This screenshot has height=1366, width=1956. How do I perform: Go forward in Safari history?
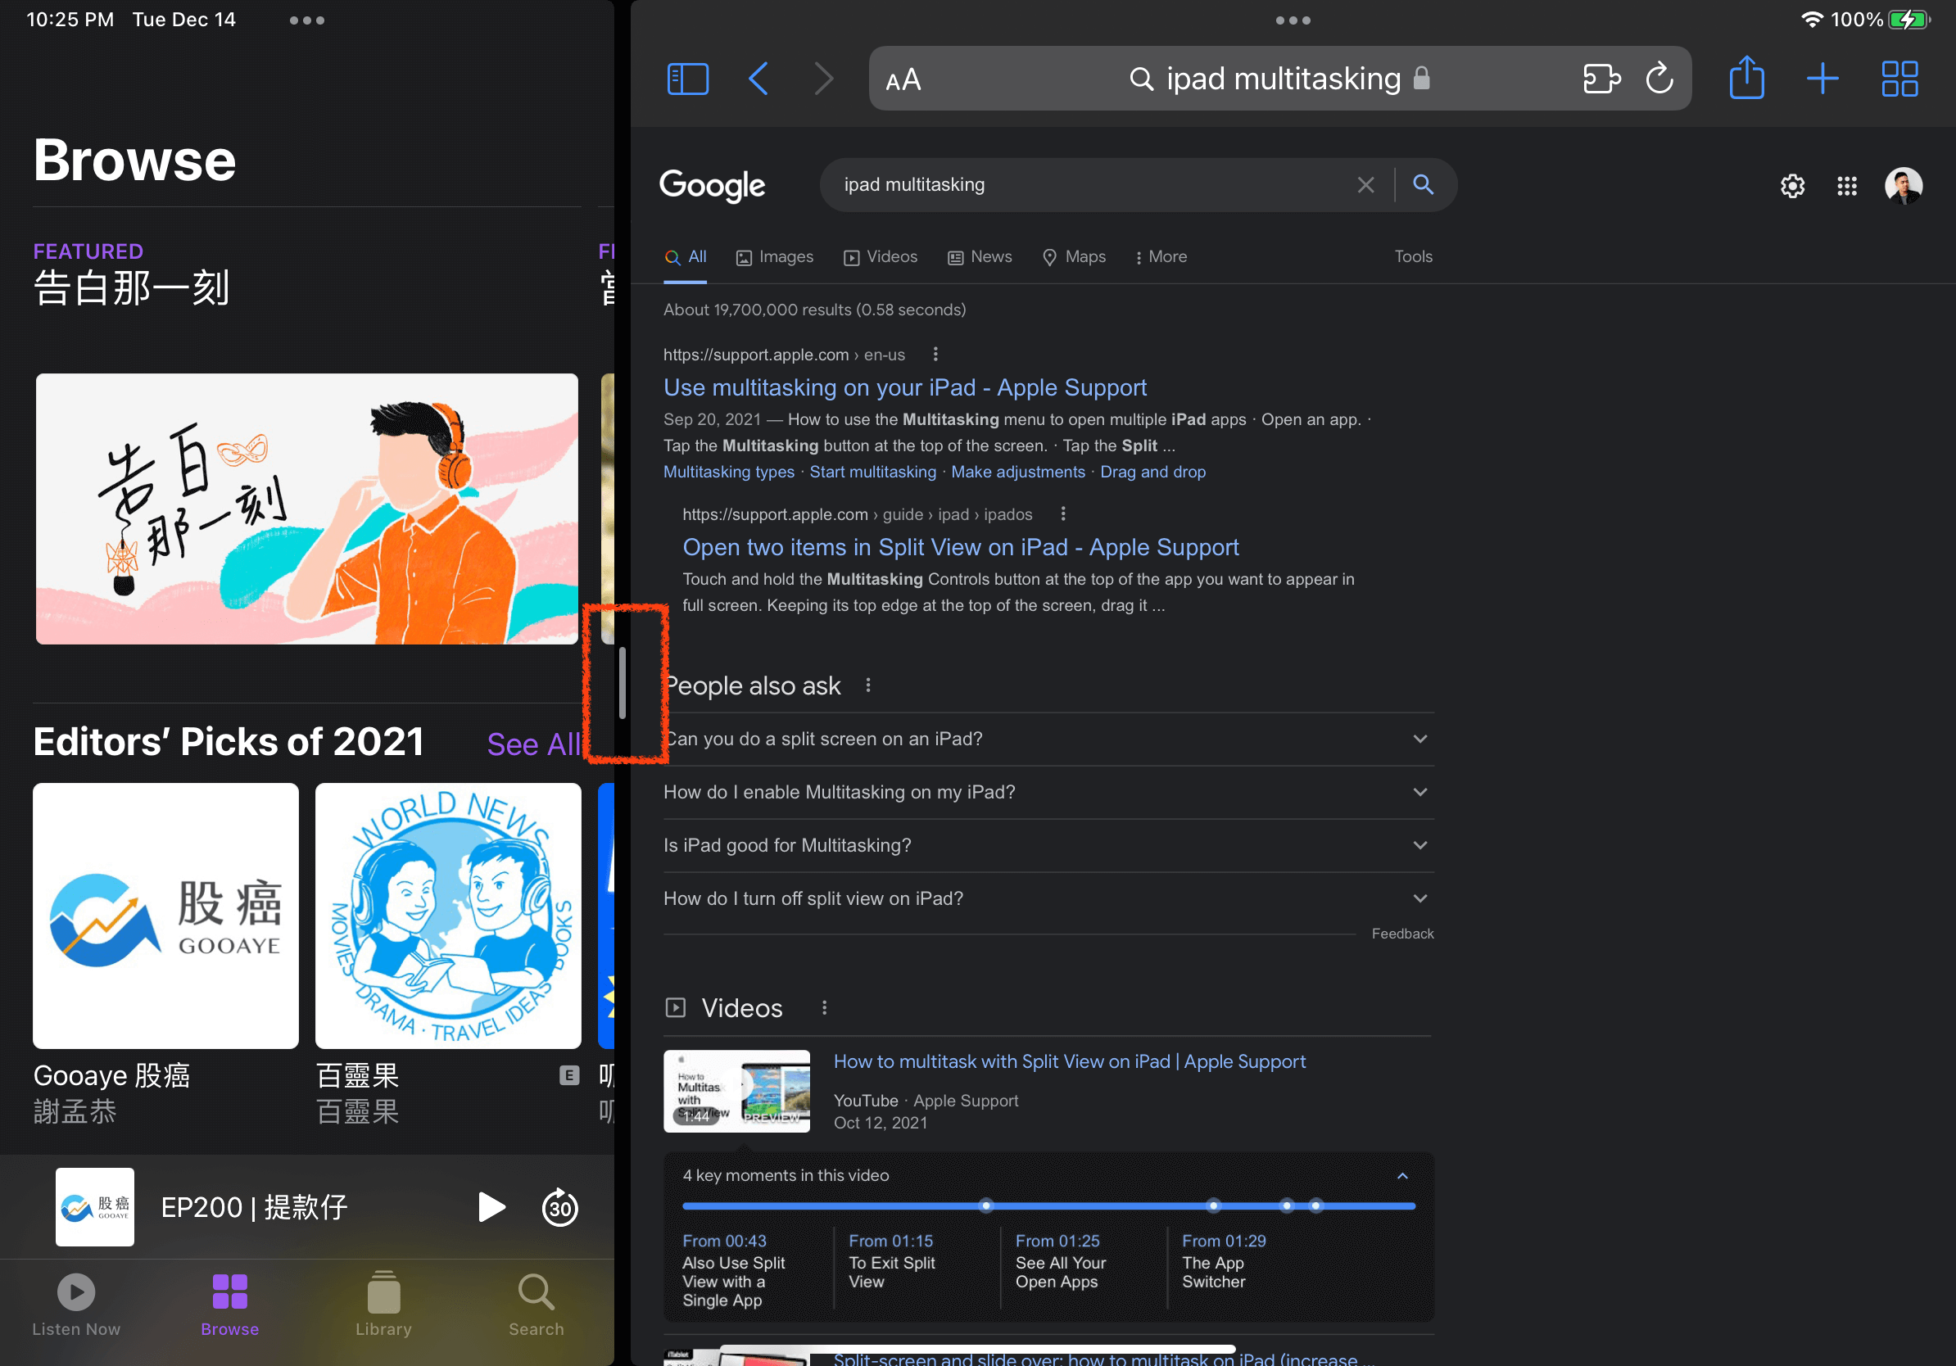[x=823, y=79]
